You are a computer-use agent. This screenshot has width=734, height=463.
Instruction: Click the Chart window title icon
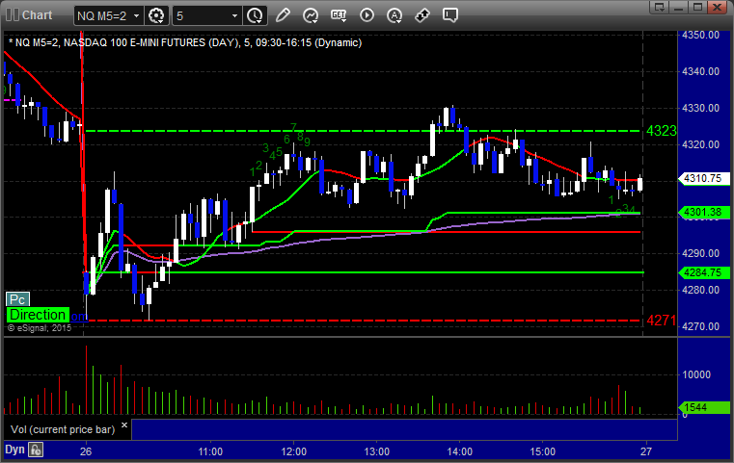(13, 15)
